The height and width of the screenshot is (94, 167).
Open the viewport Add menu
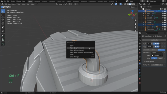click(x=28, y=4)
